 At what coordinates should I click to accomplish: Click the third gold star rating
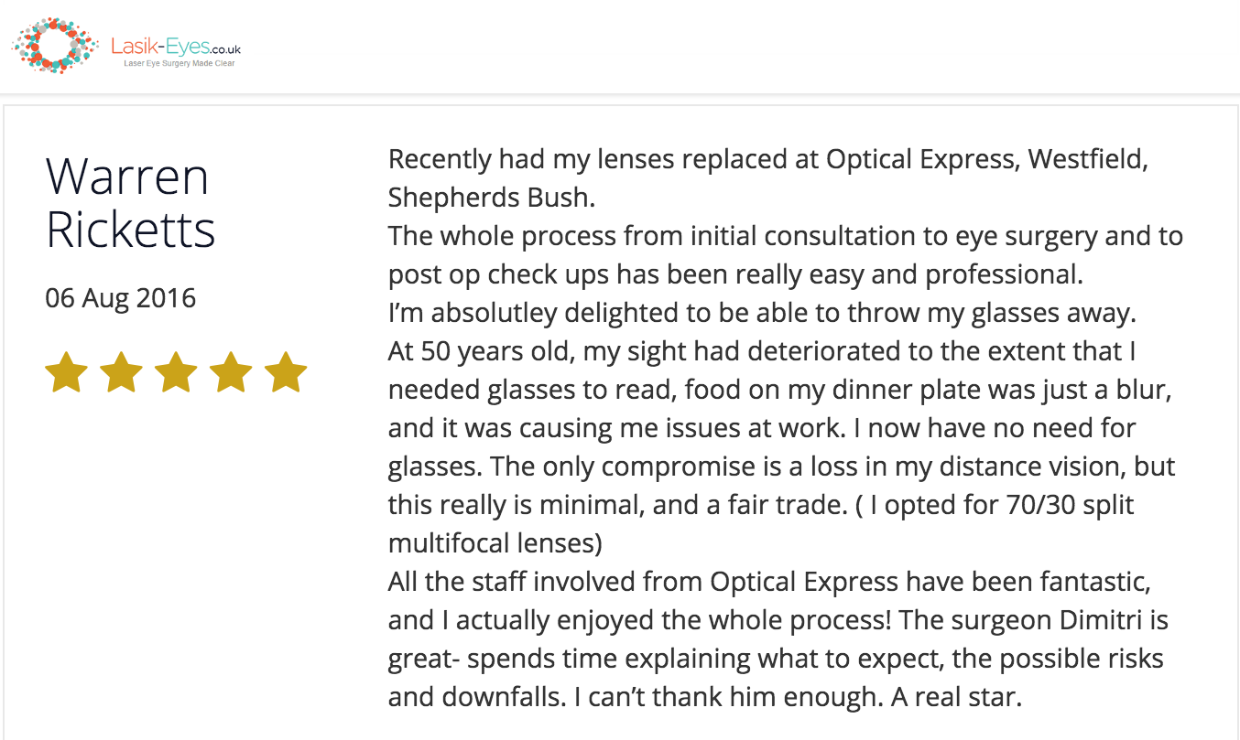pyautogui.click(x=176, y=372)
